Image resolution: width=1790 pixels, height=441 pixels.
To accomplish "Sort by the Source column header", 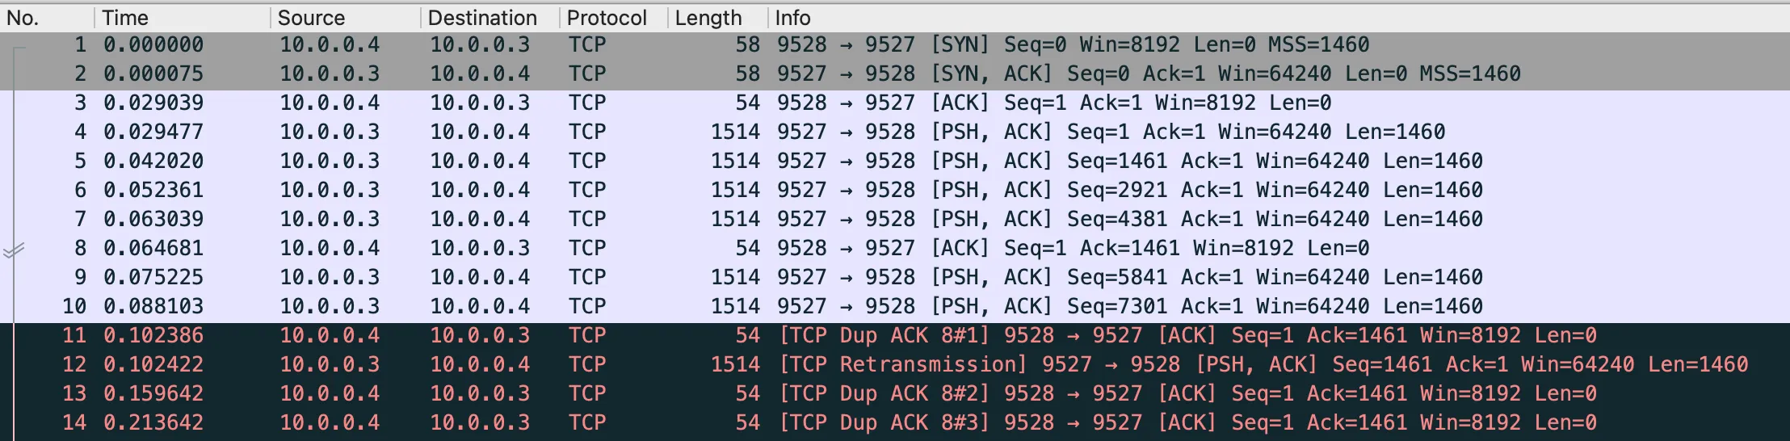I will [x=311, y=18].
